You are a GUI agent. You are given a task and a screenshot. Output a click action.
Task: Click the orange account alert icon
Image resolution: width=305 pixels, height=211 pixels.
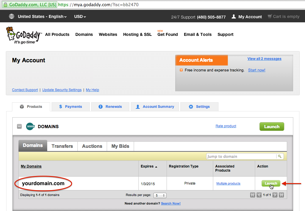181,70
